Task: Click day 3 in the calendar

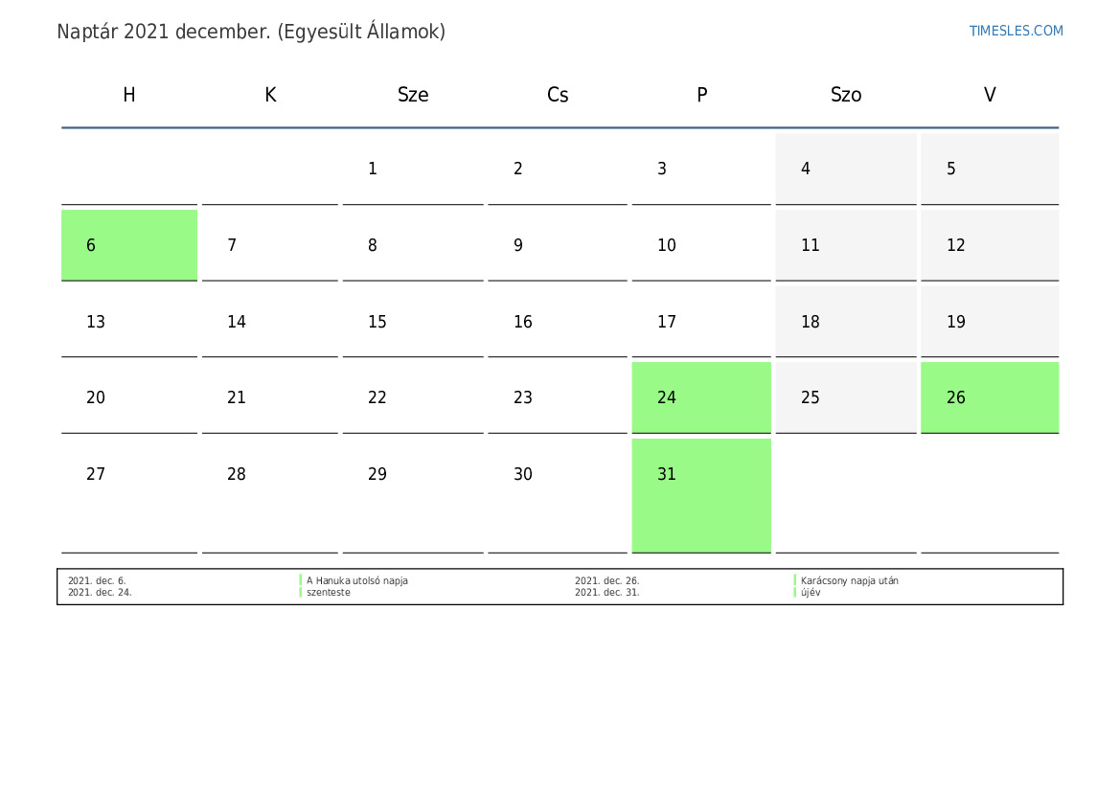Action: coord(701,169)
